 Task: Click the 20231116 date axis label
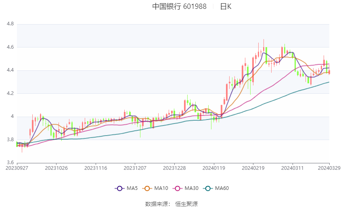96,168
